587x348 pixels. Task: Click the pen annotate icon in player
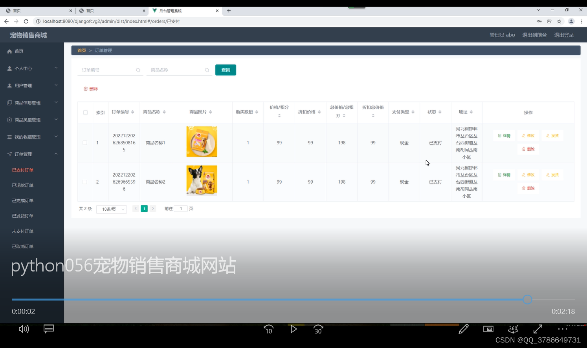[464, 329]
